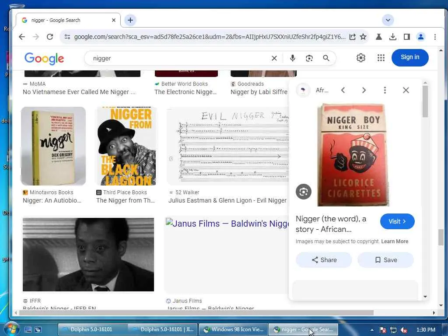Select the Google Search browser tab
Screen dimensions: 448x336
click(68, 20)
